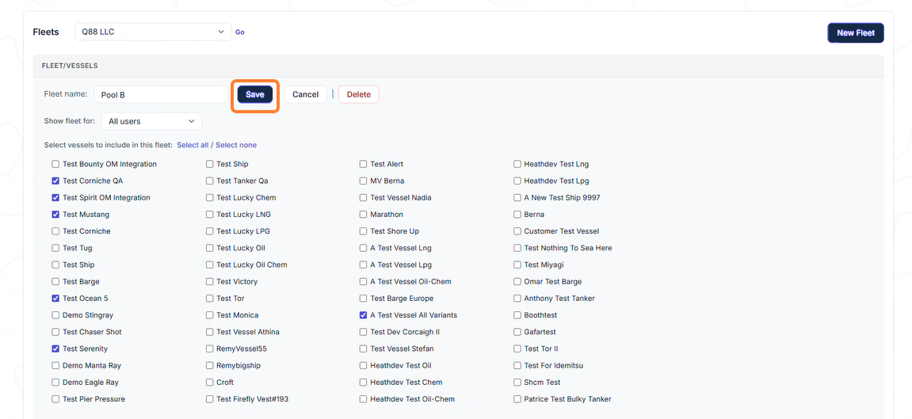Click the Select none link
The width and height of the screenshot is (912, 419).
(x=236, y=145)
